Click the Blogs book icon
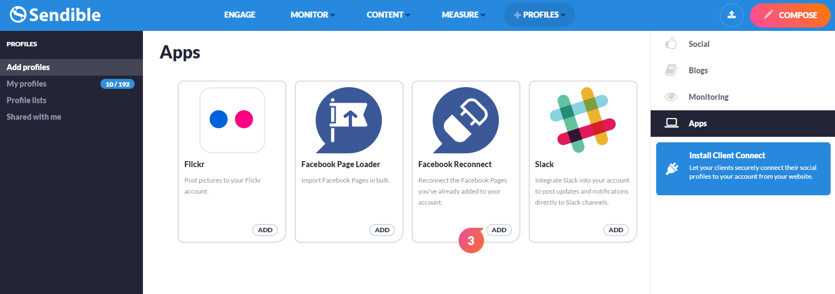This screenshot has height=294, width=835. (671, 70)
